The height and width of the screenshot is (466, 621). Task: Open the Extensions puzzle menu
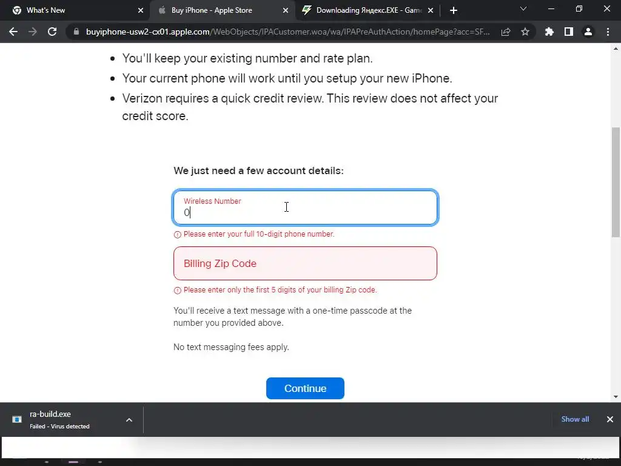549,32
